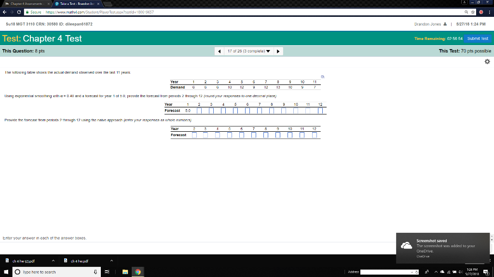This screenshot has height=277, width=494.
Task: Click the Task View icon on the taskbar
Action: pos(107,272)
